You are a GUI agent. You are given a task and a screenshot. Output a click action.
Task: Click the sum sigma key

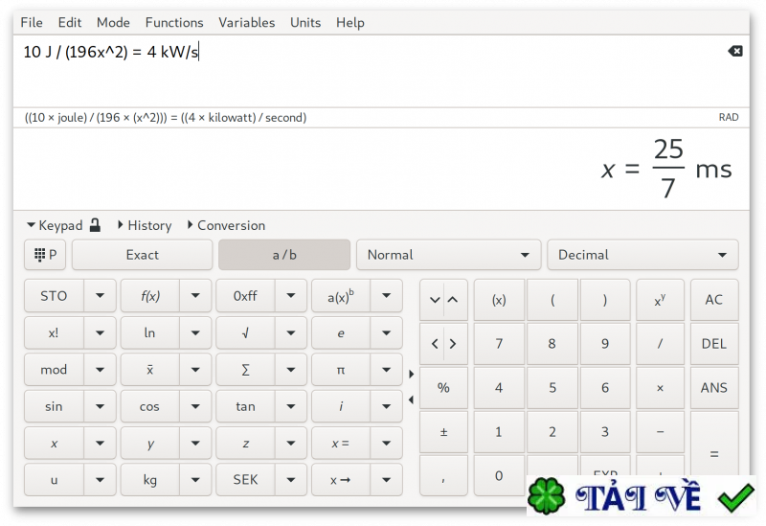245,370
